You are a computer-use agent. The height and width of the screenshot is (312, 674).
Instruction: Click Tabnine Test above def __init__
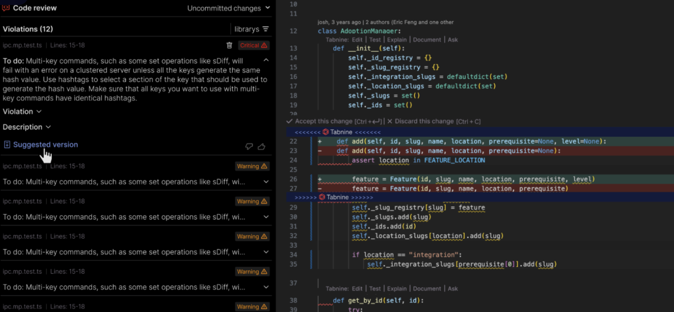click(375, 39)
